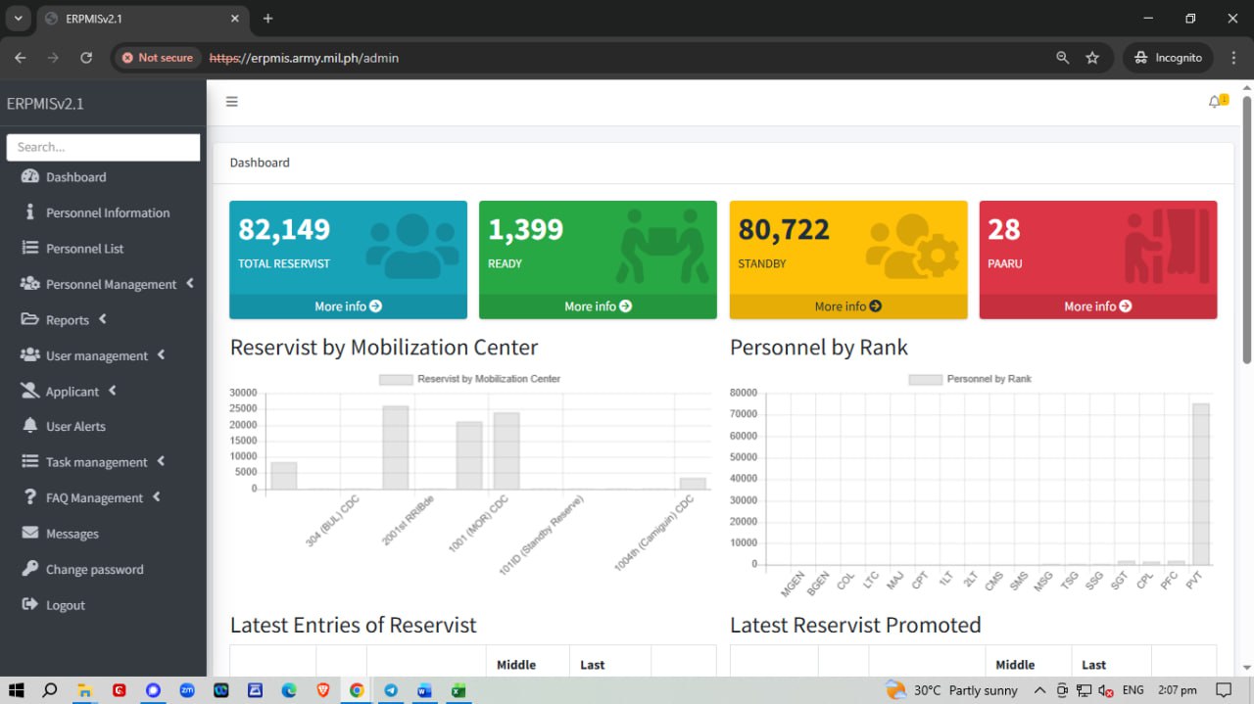Click the Change password key icon
This screenshot has width=1254, height=704.
pos(29,569)
